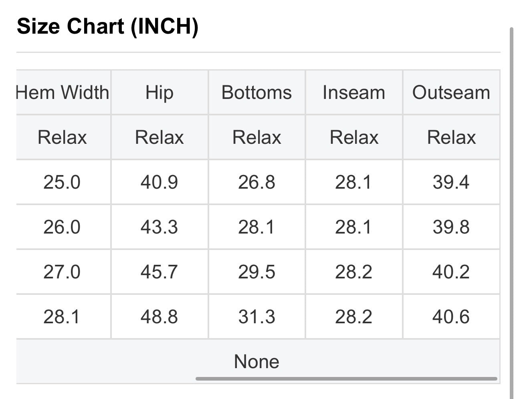Click the horizontal scrollbar under the table

pos(346,379)
